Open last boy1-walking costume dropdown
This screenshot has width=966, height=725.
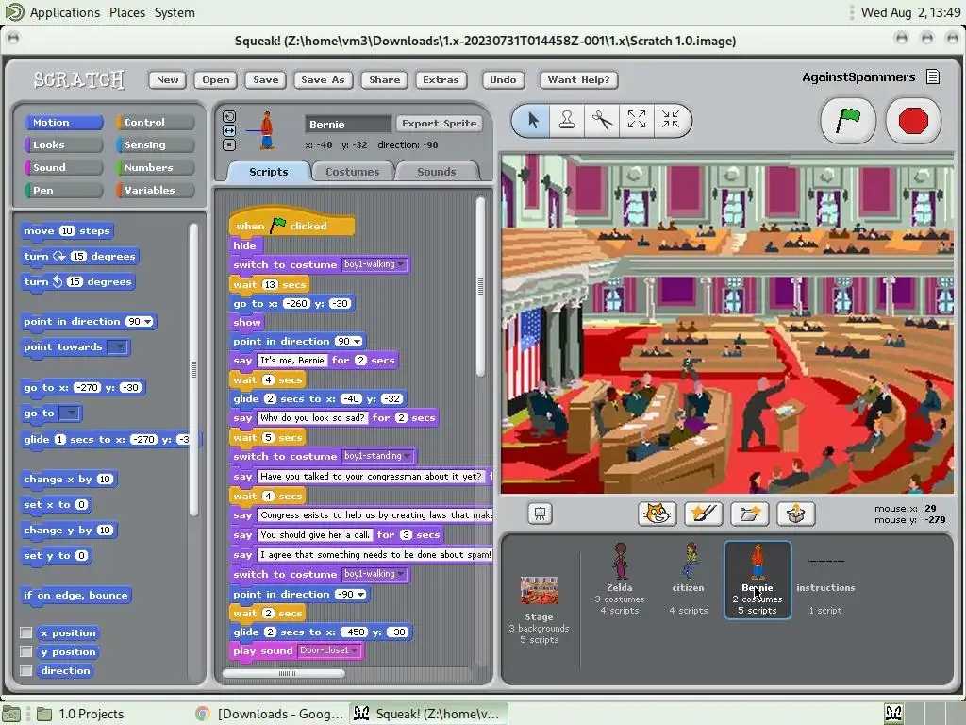click(400, 574)
